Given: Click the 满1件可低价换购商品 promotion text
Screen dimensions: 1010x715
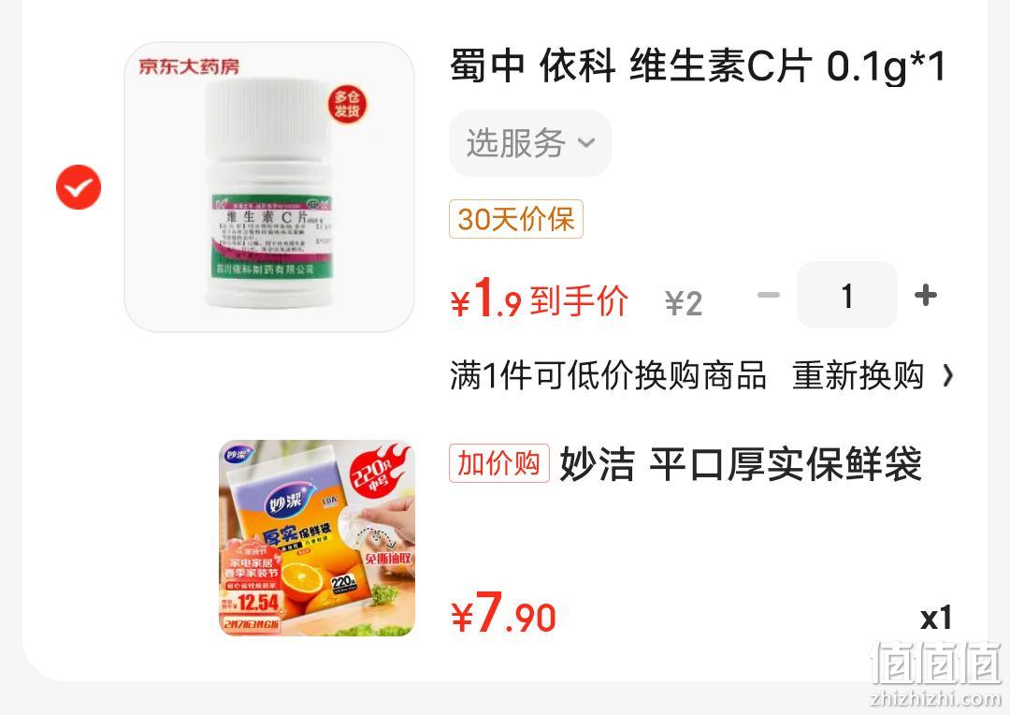Looking at the screenshot, I should [x=608, y=375].
